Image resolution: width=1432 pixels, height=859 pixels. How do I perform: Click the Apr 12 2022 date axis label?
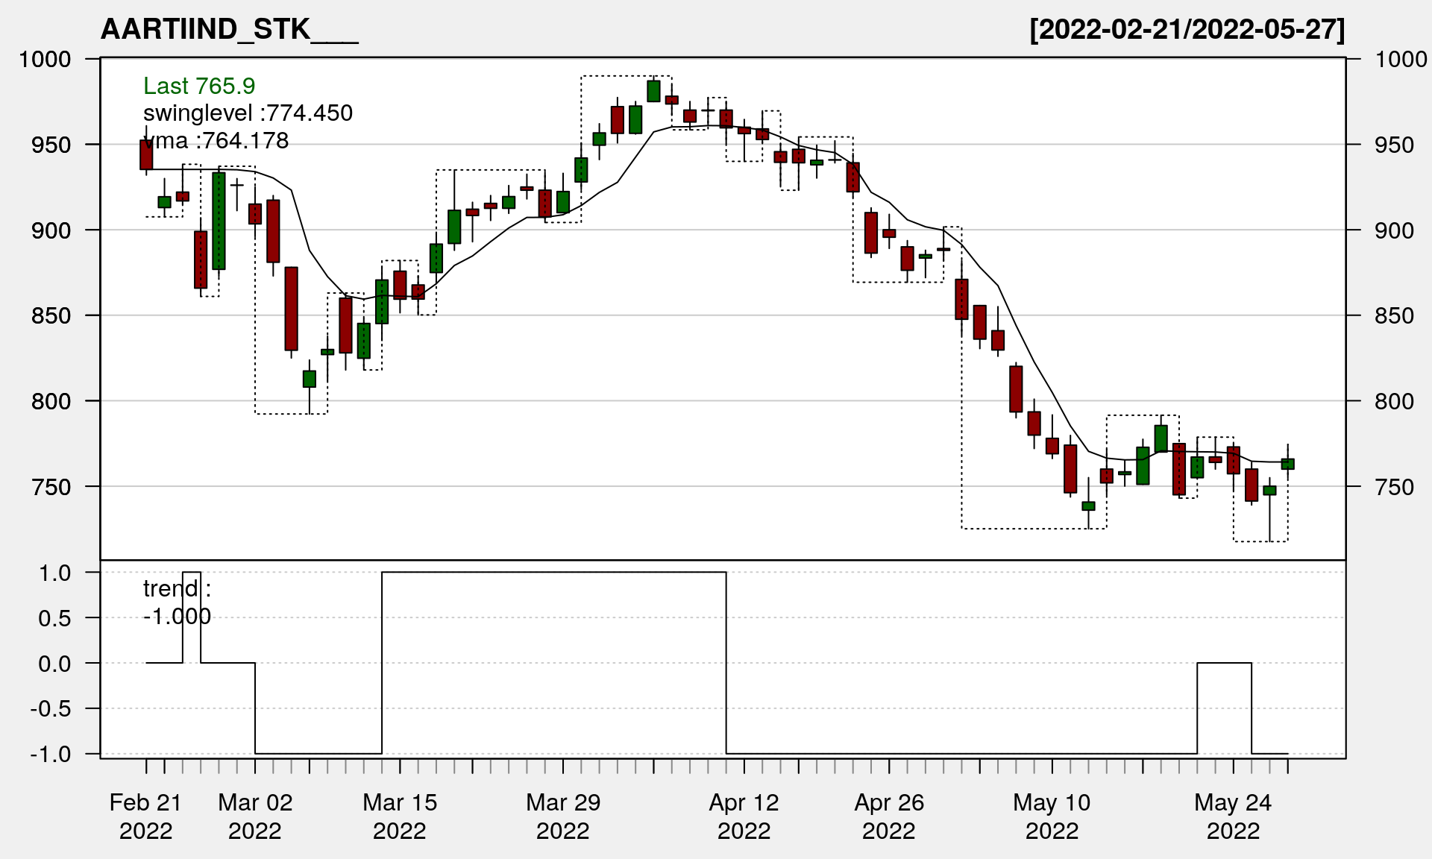[744, 816]
